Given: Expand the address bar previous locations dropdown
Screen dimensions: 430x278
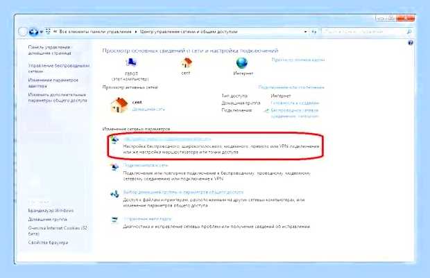Looking at the screenshot, I should pos(305,32).
